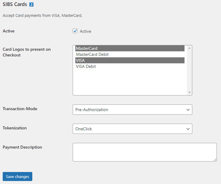The height and width of the screenshot is (184, 221).
Task: Open the Transaction-Mode dropdown
Action: [x=132, y=110]
